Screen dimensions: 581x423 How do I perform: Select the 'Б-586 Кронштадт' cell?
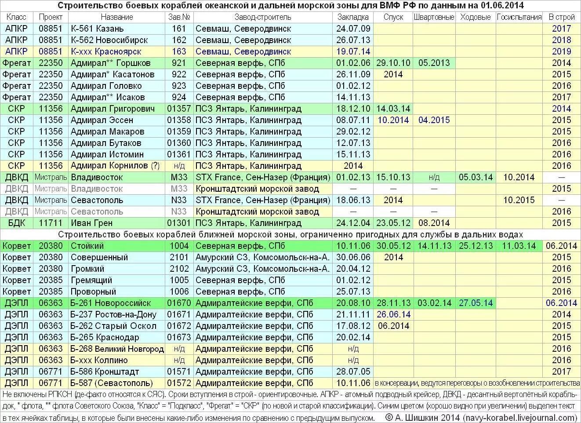click(x=117, y=372)
